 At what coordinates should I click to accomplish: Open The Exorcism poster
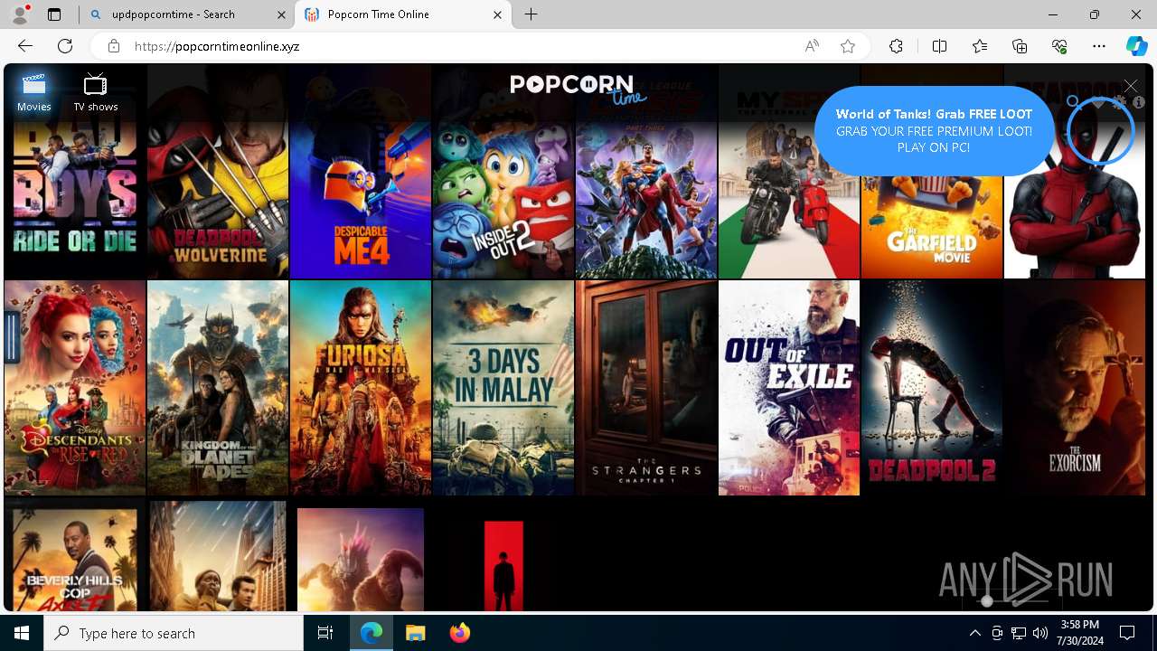[1075, 388]
